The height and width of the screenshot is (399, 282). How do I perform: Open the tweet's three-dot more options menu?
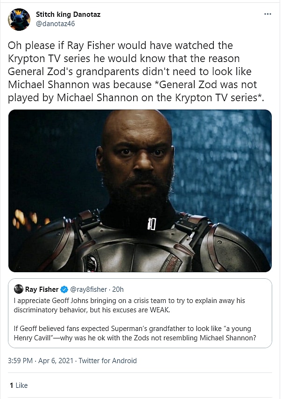point(268,14)
